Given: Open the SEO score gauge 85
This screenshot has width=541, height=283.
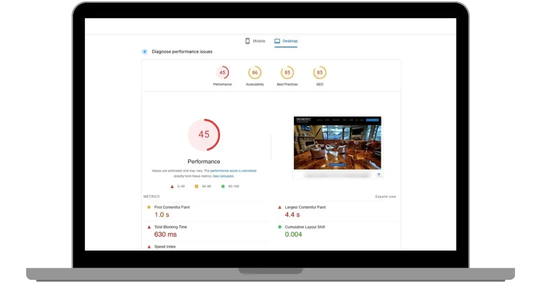Looking at the screenshot, I should coord(320,73).
